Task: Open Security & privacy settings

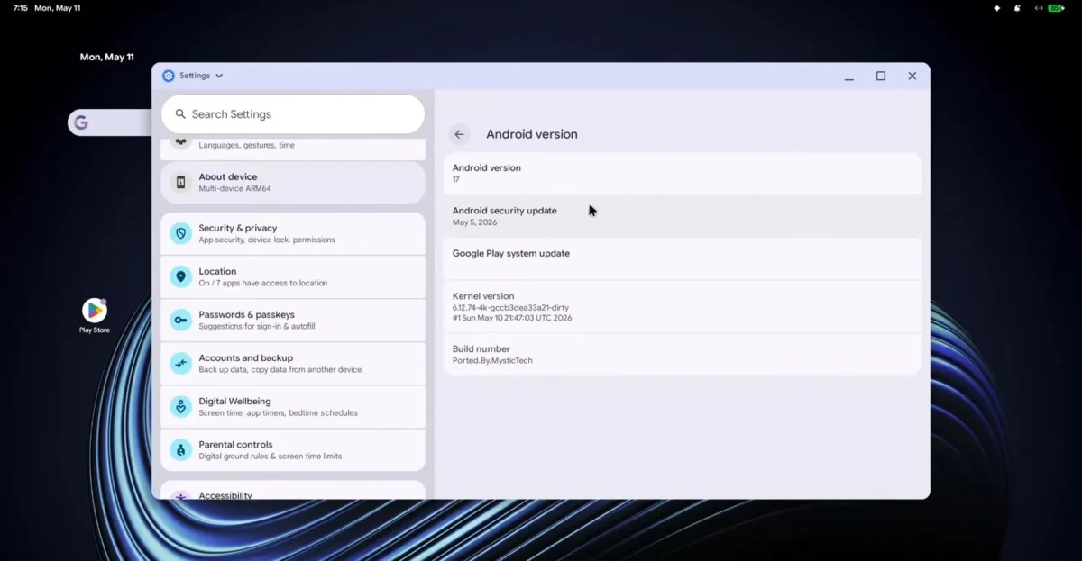Action: click(293, 234)
